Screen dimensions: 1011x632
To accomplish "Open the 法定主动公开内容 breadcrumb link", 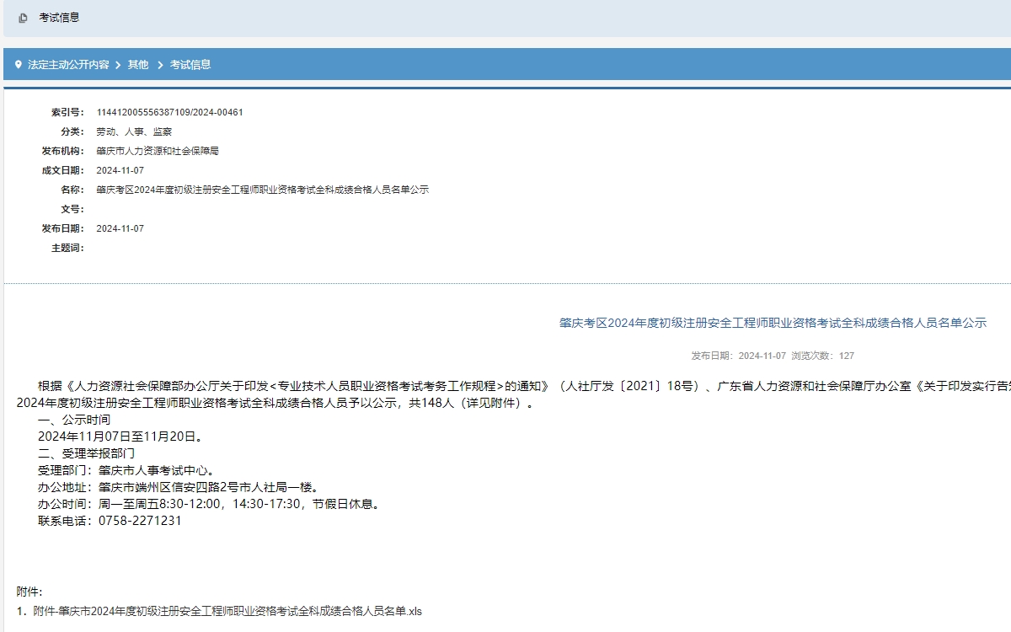I will (71, 64).
